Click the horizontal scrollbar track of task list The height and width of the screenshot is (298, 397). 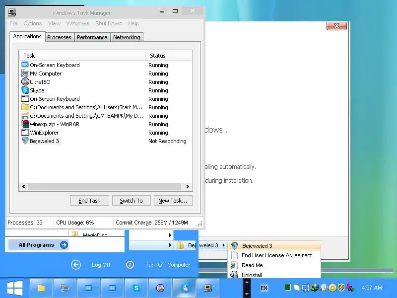(x=105, y=187)
